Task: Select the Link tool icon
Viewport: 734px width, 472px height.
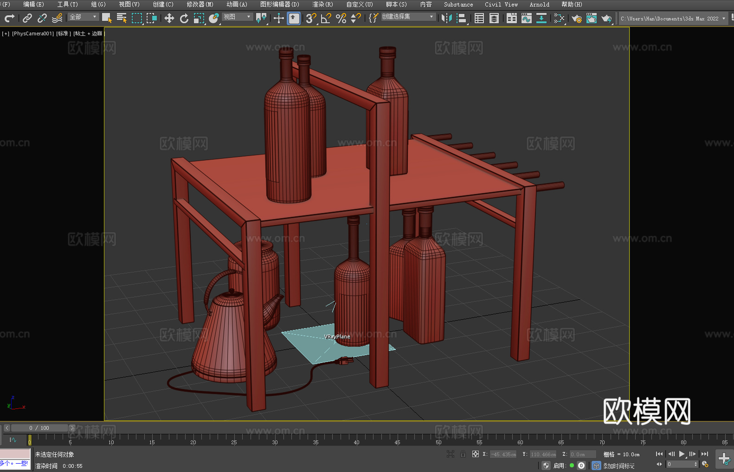Action: 27,18
